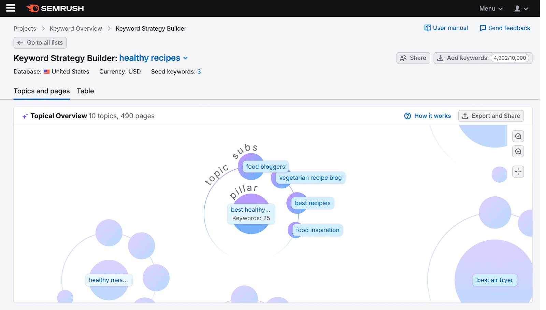The width and height of the screenshot is (546, 310).
Task: Click the Share button
Action: [413, 58]
